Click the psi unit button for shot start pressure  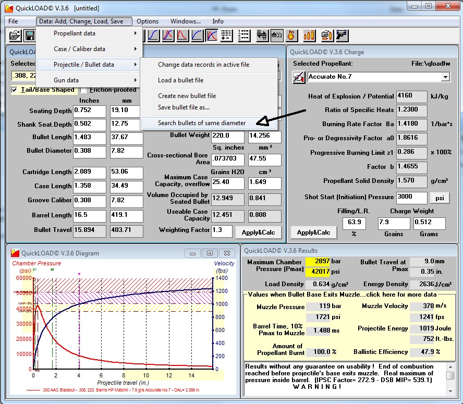[440, 198]
